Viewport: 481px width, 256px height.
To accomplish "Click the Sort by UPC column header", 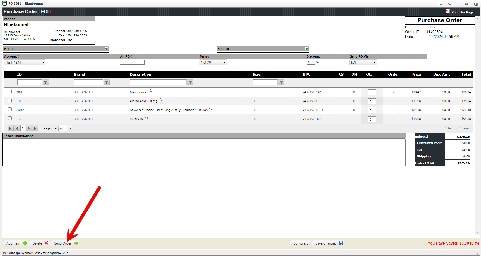I will (307, 75).
